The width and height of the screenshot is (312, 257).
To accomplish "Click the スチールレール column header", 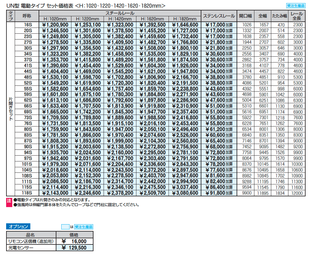I will click(x=120, y=13).
